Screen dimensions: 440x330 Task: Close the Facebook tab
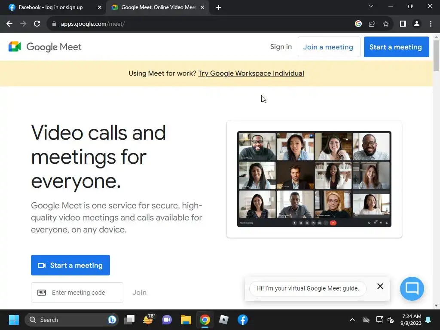point(100,8)
